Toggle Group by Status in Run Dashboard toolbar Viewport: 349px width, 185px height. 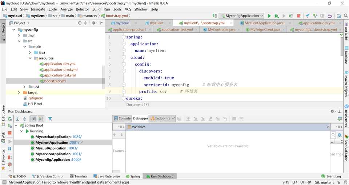[x=41, y=119]
